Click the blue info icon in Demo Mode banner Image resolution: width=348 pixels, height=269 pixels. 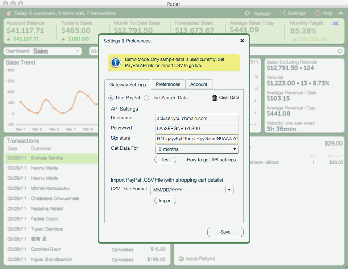(x=115, y=62)
